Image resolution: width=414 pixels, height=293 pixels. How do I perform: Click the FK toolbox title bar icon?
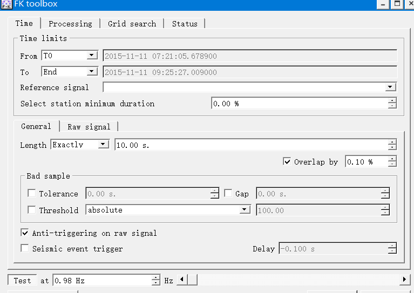[6, 4]
